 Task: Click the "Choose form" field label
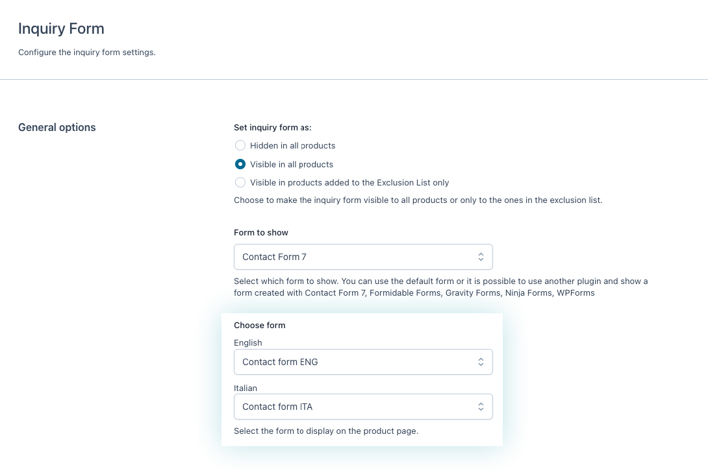coord(259,325)
